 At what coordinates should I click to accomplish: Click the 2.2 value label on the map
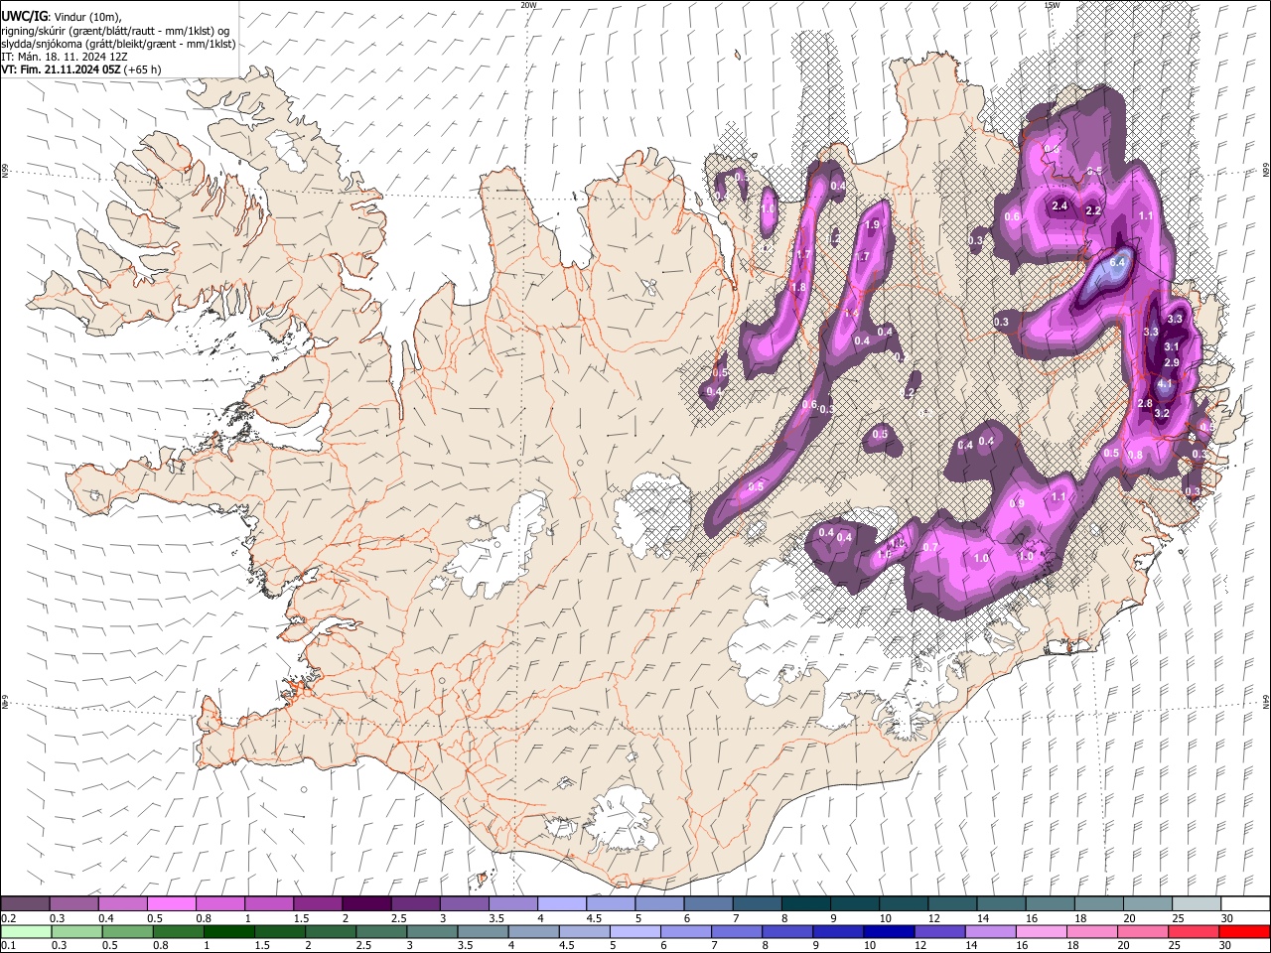1093,211
